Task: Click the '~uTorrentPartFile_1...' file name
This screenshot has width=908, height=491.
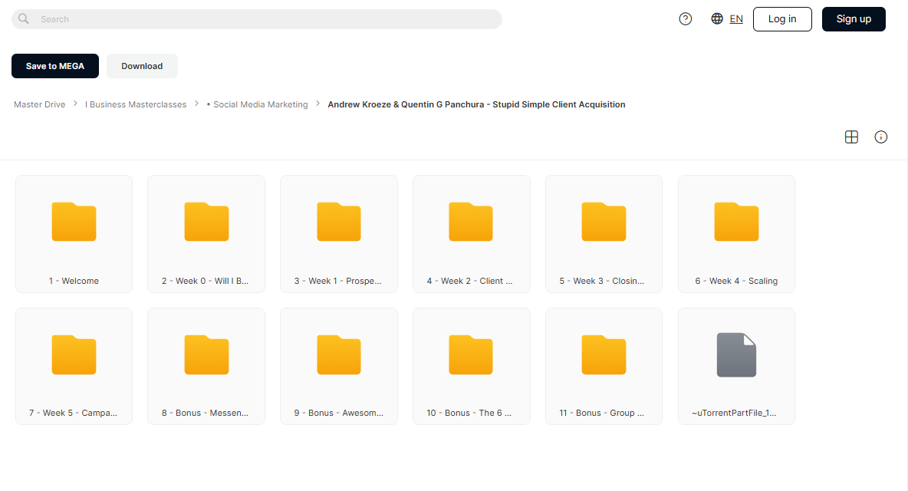Action: 734,413
